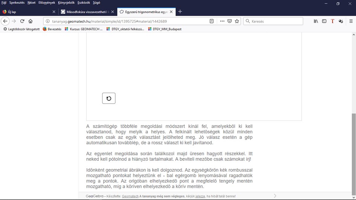Screen dimensions: 356x200
Task: Open DTGY_oktatói felkészü... bookmark
Action: (x=125, y=29)
